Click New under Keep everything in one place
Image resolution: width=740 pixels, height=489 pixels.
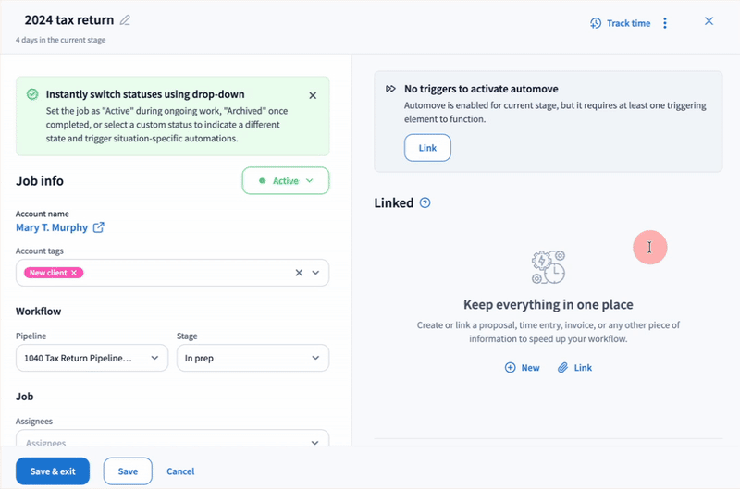point(522,368)
